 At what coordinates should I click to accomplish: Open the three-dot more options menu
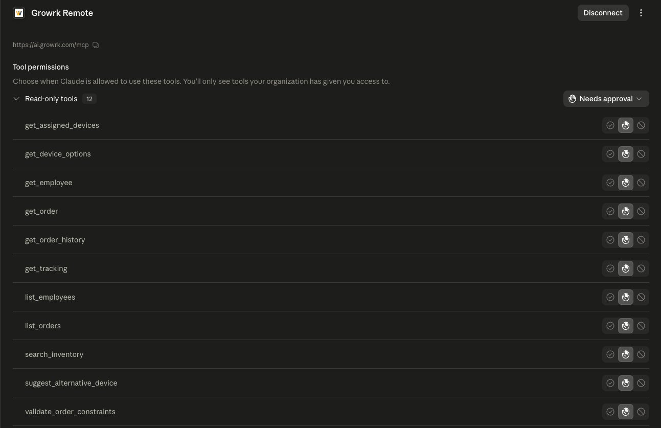641,13
